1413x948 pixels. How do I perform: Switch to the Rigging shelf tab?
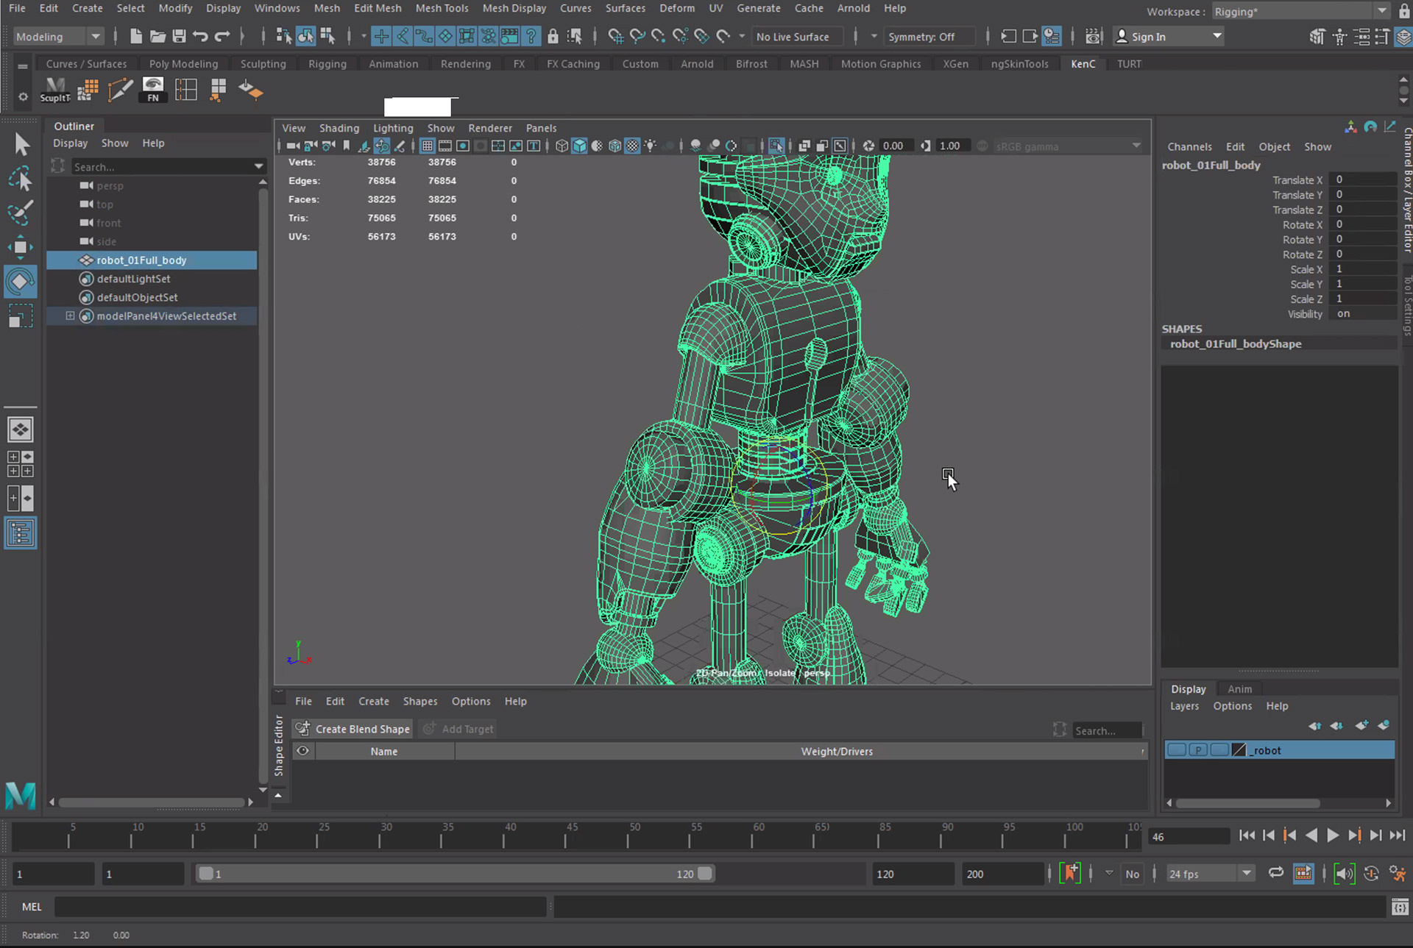point(327,64)
